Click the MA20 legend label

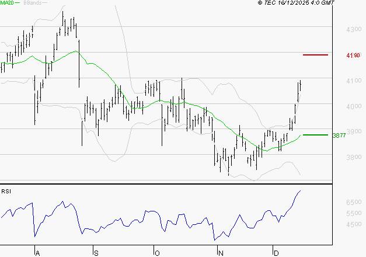tap(7, 2)
